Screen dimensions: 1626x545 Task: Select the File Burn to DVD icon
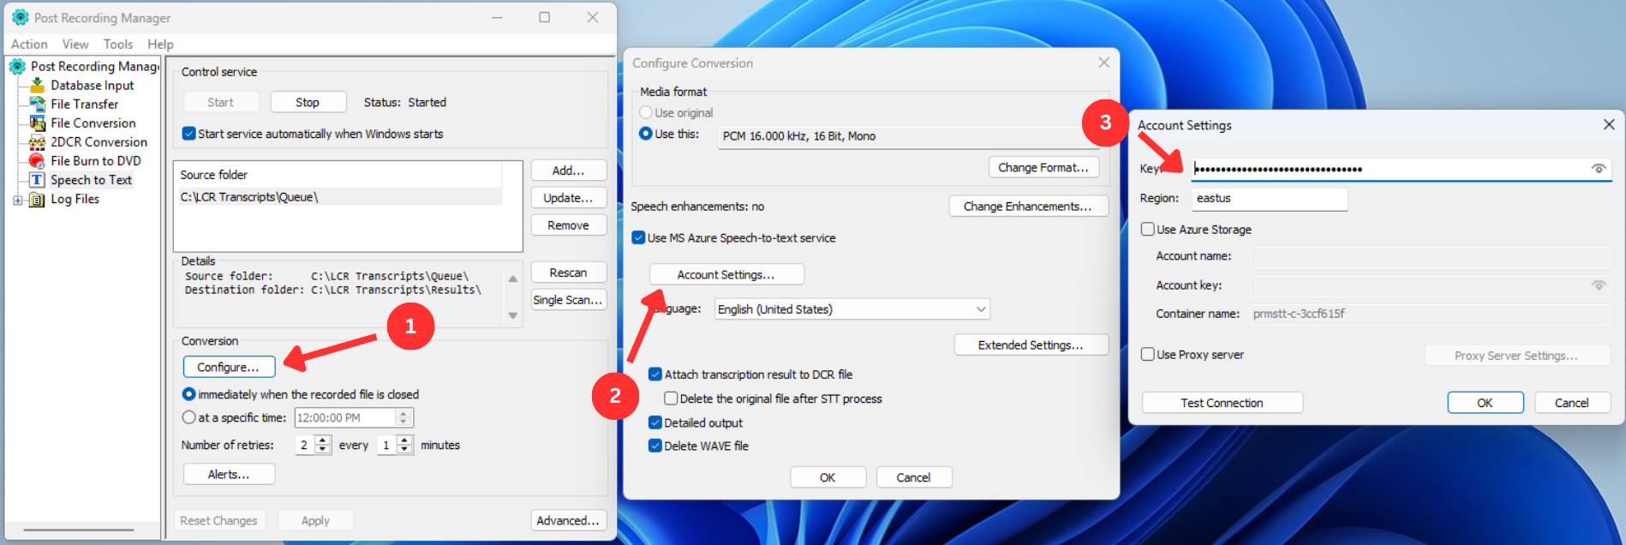[38, 160]
